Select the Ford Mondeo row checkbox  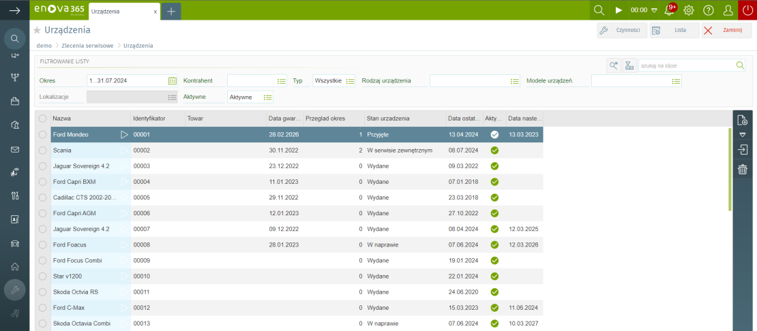tap(43, 134)
